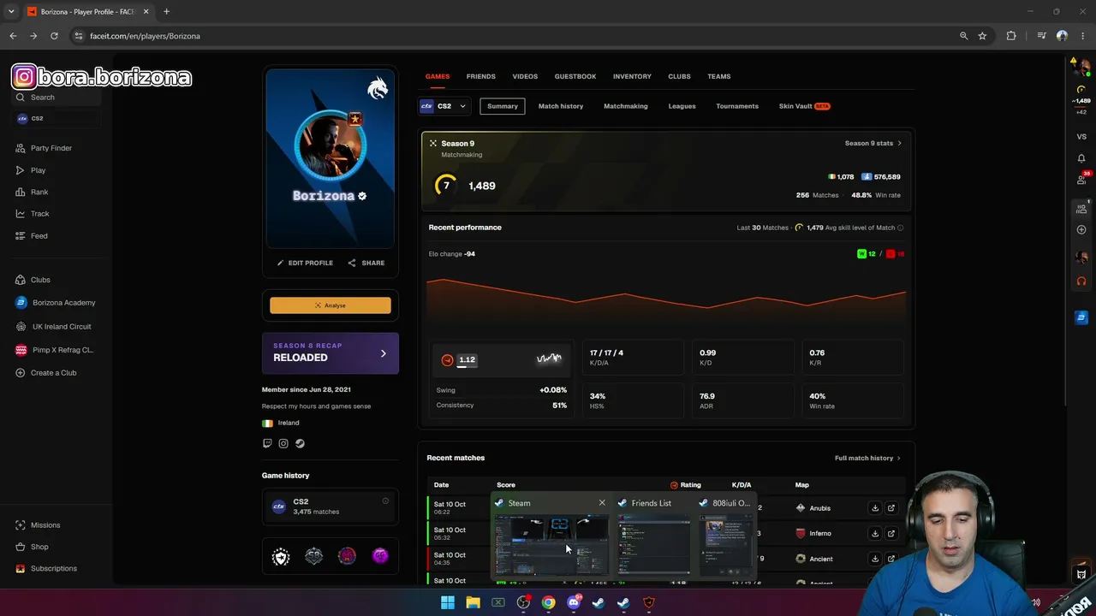The height and width of the screenshot is (616, 1096).
Task: Open Windows Start menu
Action: tap(448, 602)
